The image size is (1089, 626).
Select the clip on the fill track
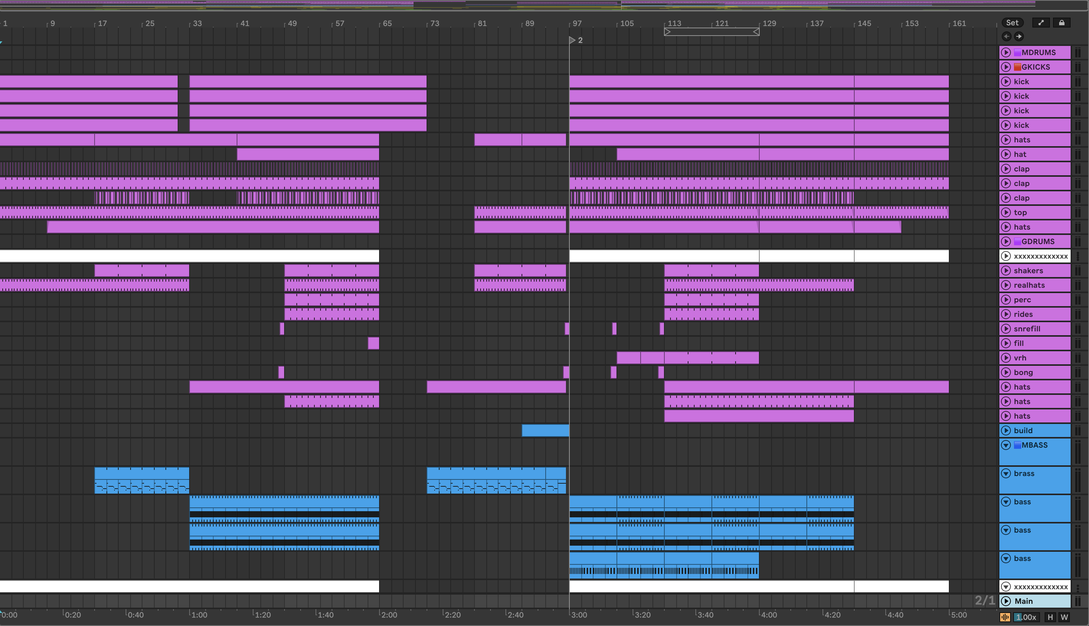[373, 344]
